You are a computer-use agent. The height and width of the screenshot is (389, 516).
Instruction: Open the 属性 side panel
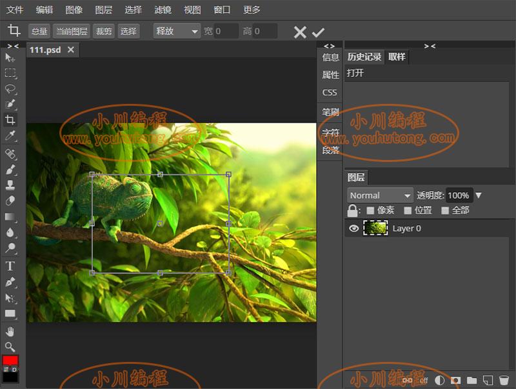[x=330, y=75]
